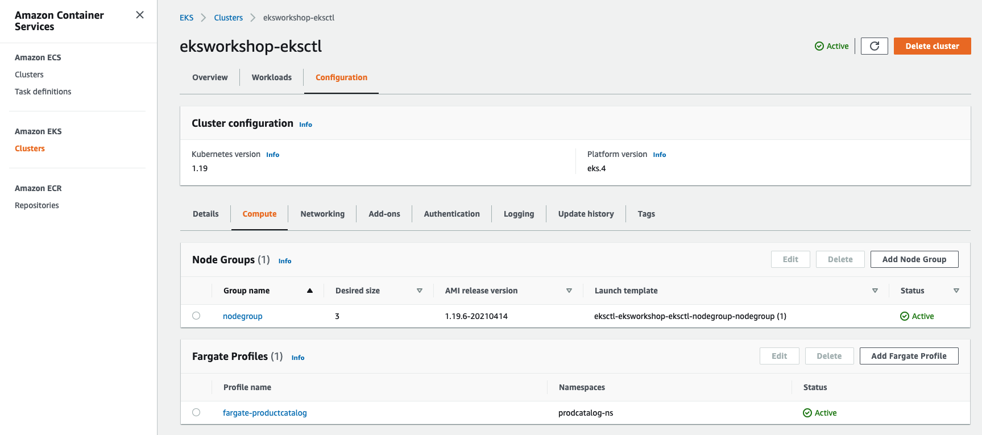Viewport: 982px width, 435px height.
Task: Switch to the Overview tab
Action: 210,77
